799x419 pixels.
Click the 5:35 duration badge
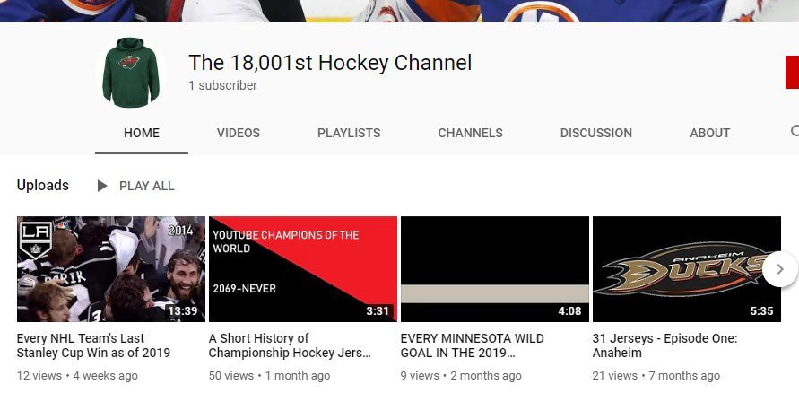pos(761,311)
